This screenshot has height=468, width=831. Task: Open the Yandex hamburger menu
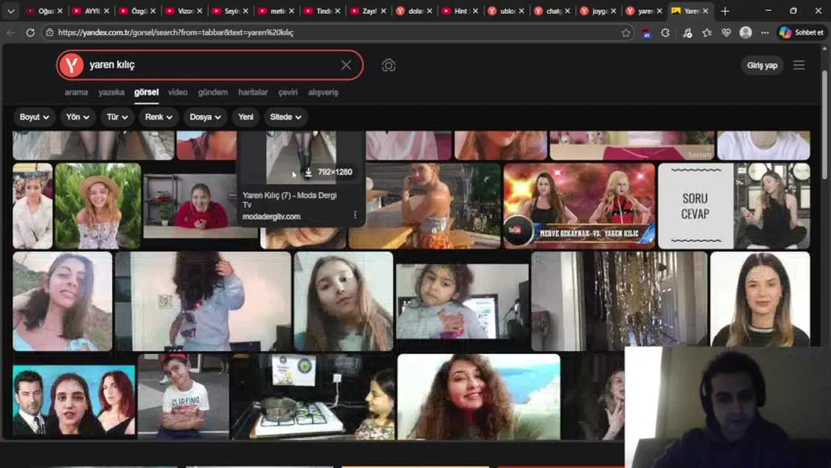coord(798,65)
